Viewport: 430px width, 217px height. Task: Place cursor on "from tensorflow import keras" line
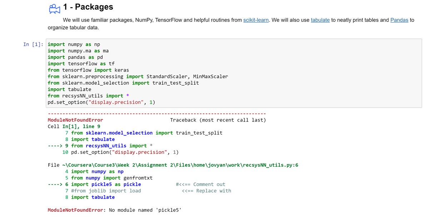tap(88, 70)
